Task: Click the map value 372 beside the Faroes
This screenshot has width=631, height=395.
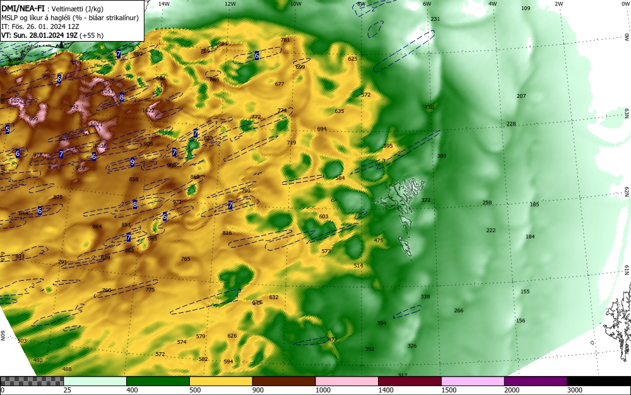Action: click(x=426, y=200)
